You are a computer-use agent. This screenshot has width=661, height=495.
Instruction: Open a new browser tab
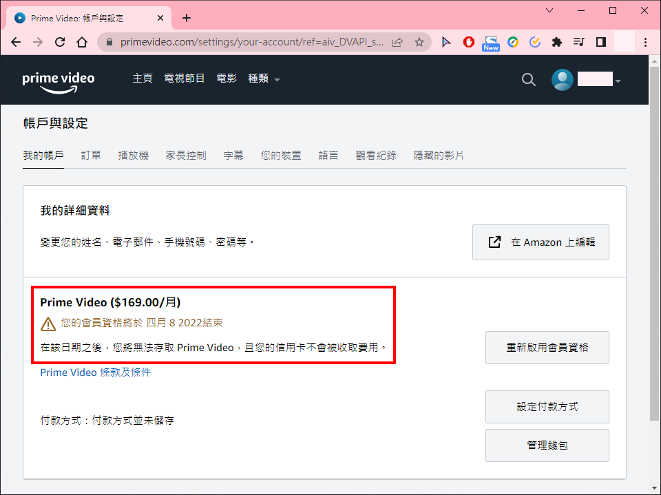coord(187,18)
